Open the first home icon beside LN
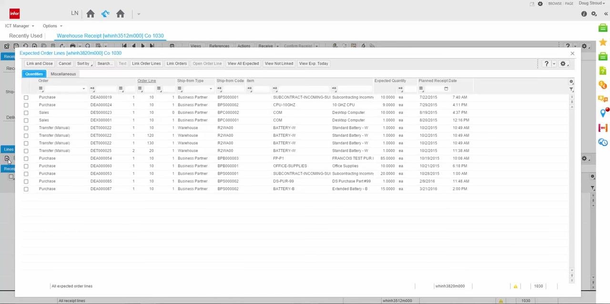 91,14
